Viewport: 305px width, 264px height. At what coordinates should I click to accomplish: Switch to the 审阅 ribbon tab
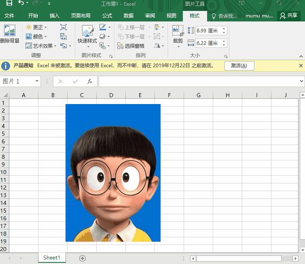[x=150, y=16]
